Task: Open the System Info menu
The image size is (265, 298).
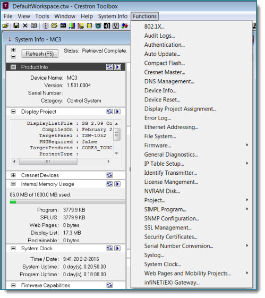Action: (113, 16)
